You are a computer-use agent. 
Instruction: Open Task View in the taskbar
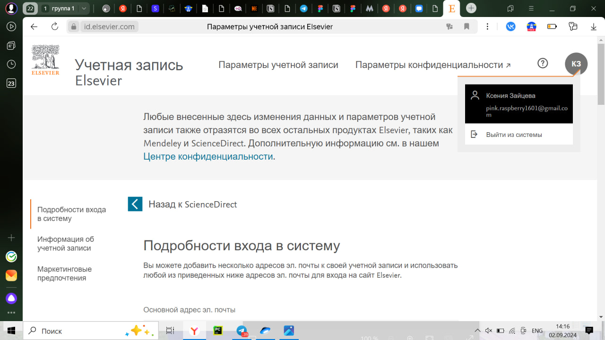(170, 331)
